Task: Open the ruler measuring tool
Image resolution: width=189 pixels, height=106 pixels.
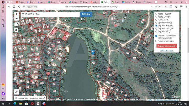Action: pyautogui.click(x=17, y=92)
